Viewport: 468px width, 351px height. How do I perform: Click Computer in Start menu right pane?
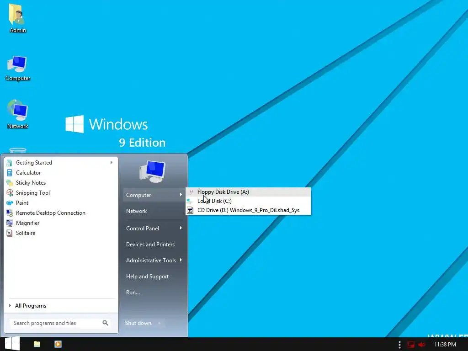point(138,195)
